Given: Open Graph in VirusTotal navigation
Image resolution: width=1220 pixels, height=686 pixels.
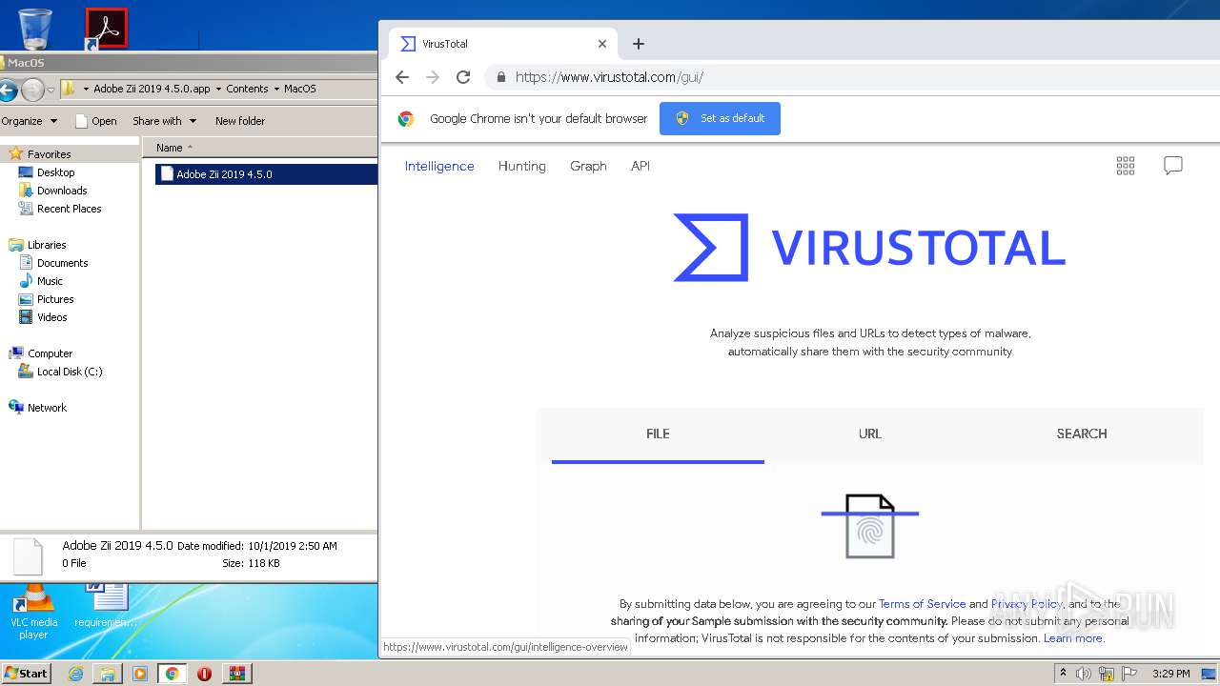Looking at the screenshot, I should pos(588,166).
